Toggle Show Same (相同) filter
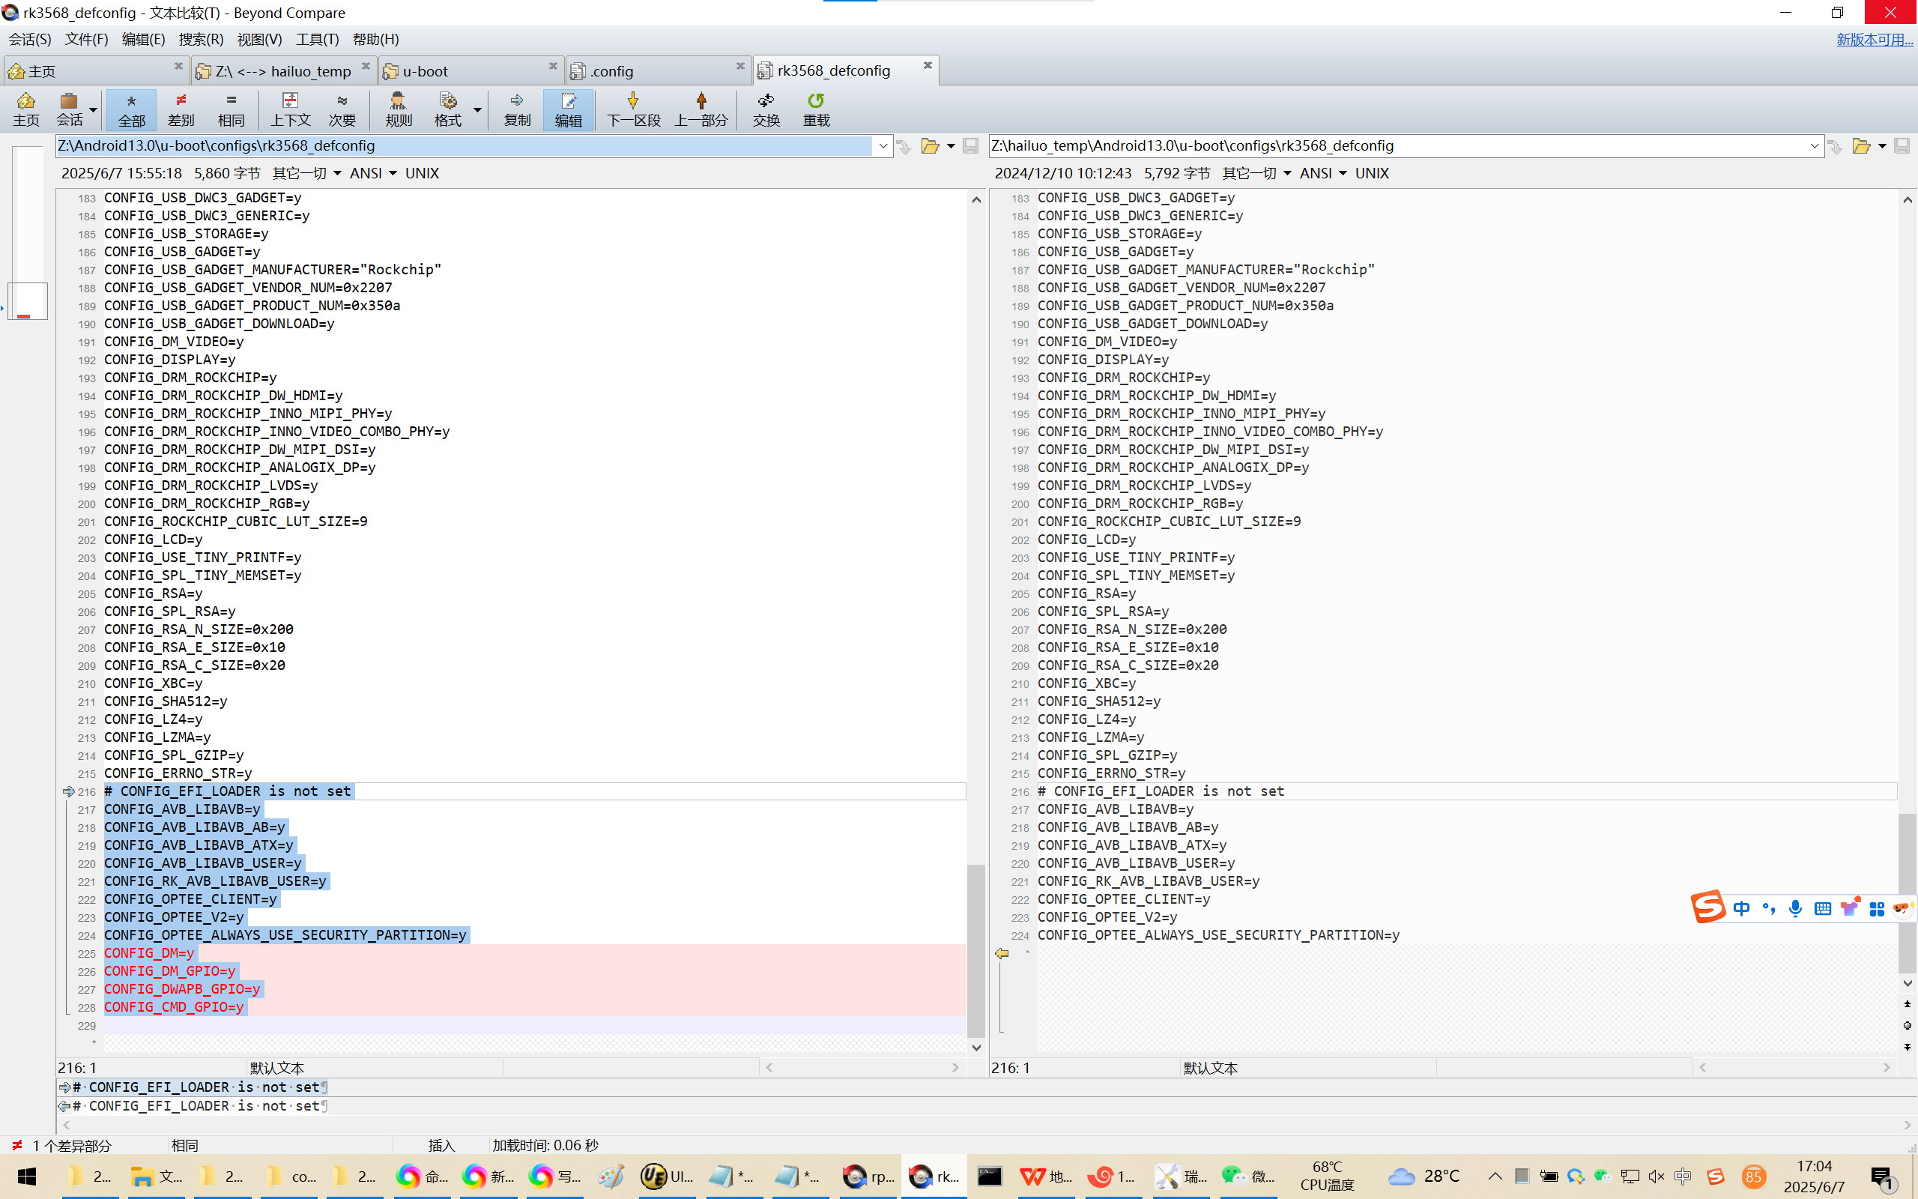 (231, 109)
